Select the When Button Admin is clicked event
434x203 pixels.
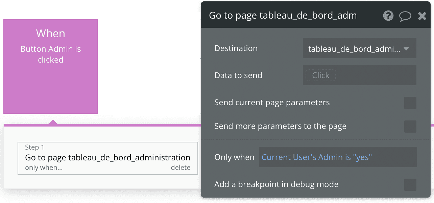(50, 66)
